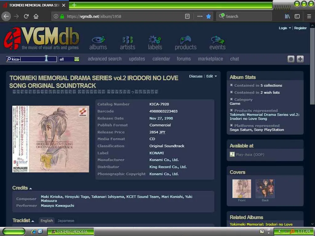Open composer Hiroyuki Togo's page
Viewport: 315px width, 236px height.
(77, 197)
